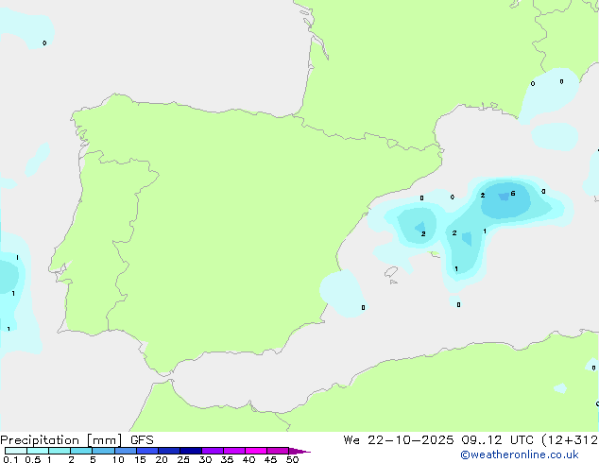Click the '20' legend scale label
The image size is (599, 463).
[x=162, y=459]
